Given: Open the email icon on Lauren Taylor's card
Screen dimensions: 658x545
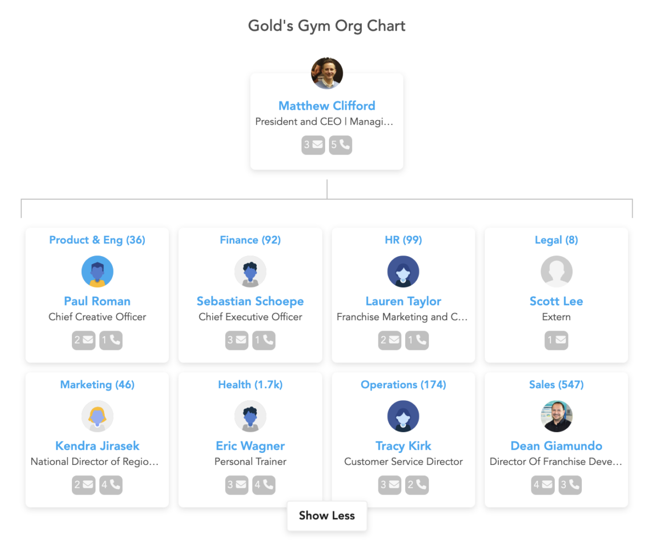Looking at the screenshot, I should 390,340.
